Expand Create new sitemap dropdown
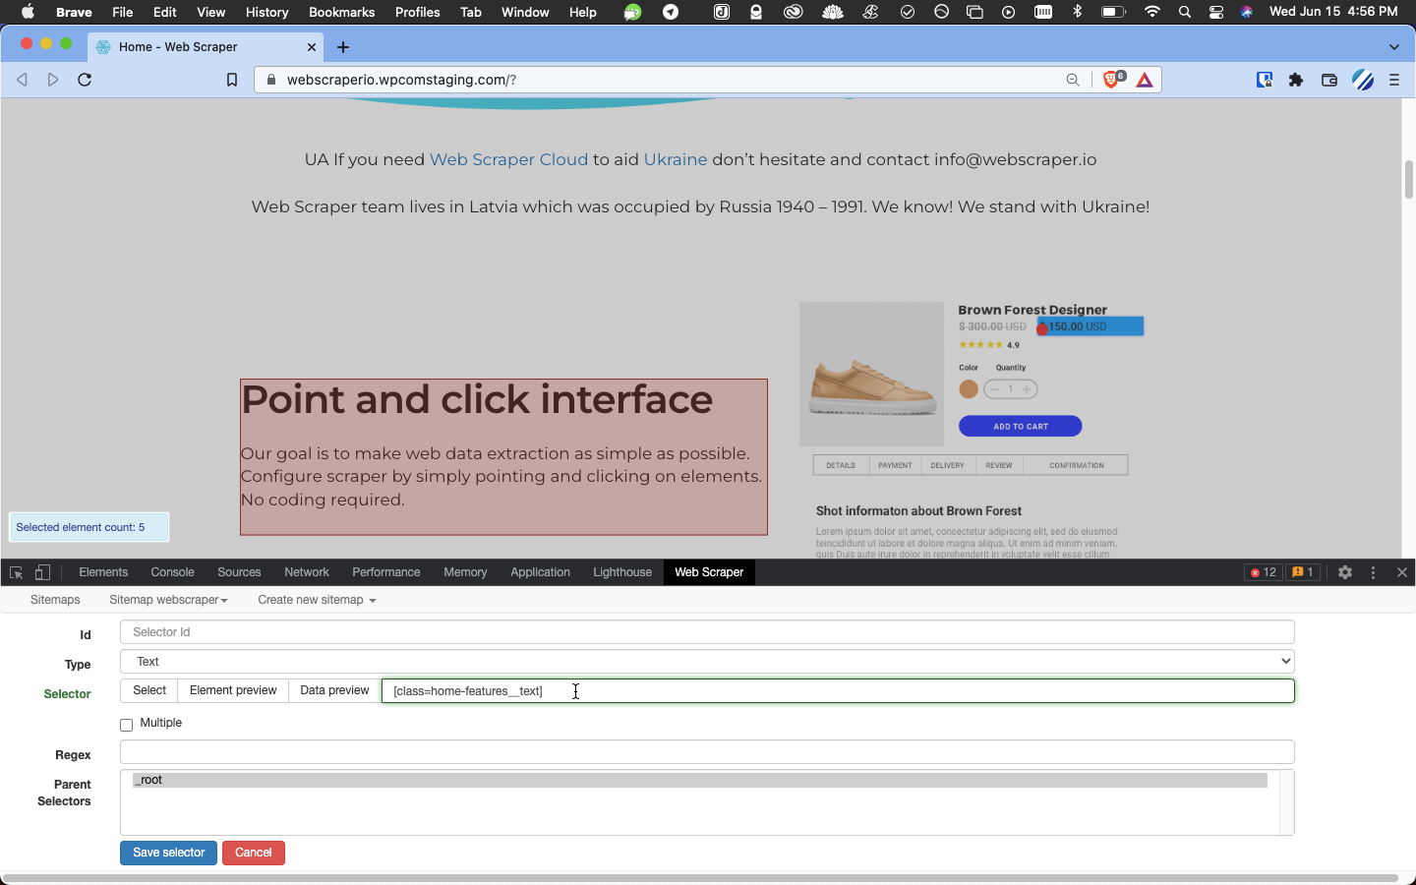 (317, 600)
